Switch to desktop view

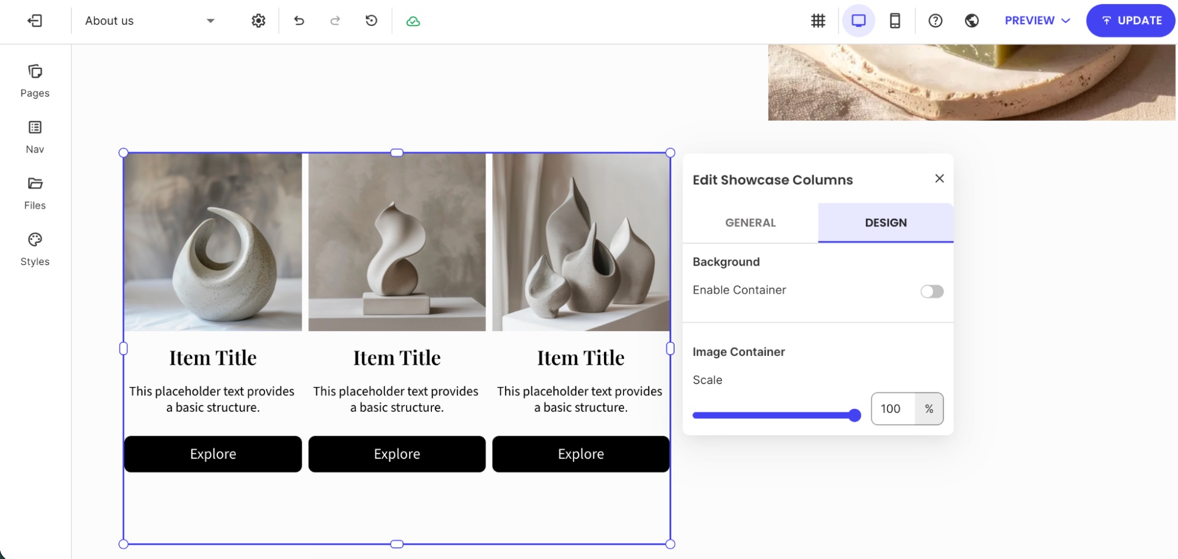tap(859, 21)
